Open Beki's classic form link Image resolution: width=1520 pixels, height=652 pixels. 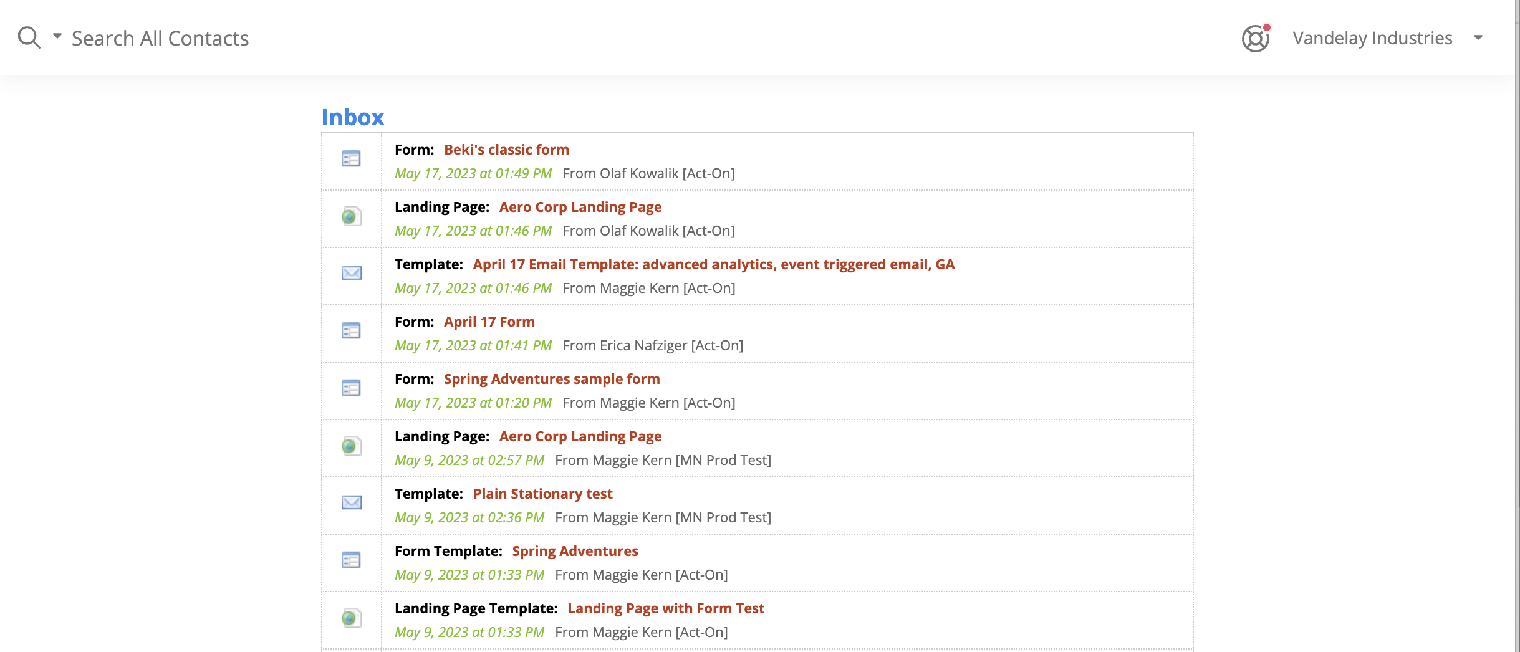pos(506,149)
